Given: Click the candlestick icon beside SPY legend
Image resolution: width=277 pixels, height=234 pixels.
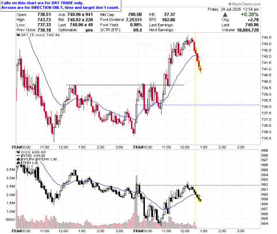Looking at the screenshot, I should (x=18, y=35).
